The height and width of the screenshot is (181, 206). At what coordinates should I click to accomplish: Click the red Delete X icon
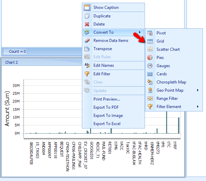point(87,24)
